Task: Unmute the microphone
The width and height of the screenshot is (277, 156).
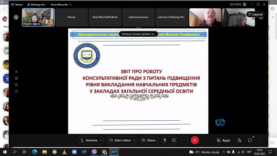Action: click(x=89, y=140)
